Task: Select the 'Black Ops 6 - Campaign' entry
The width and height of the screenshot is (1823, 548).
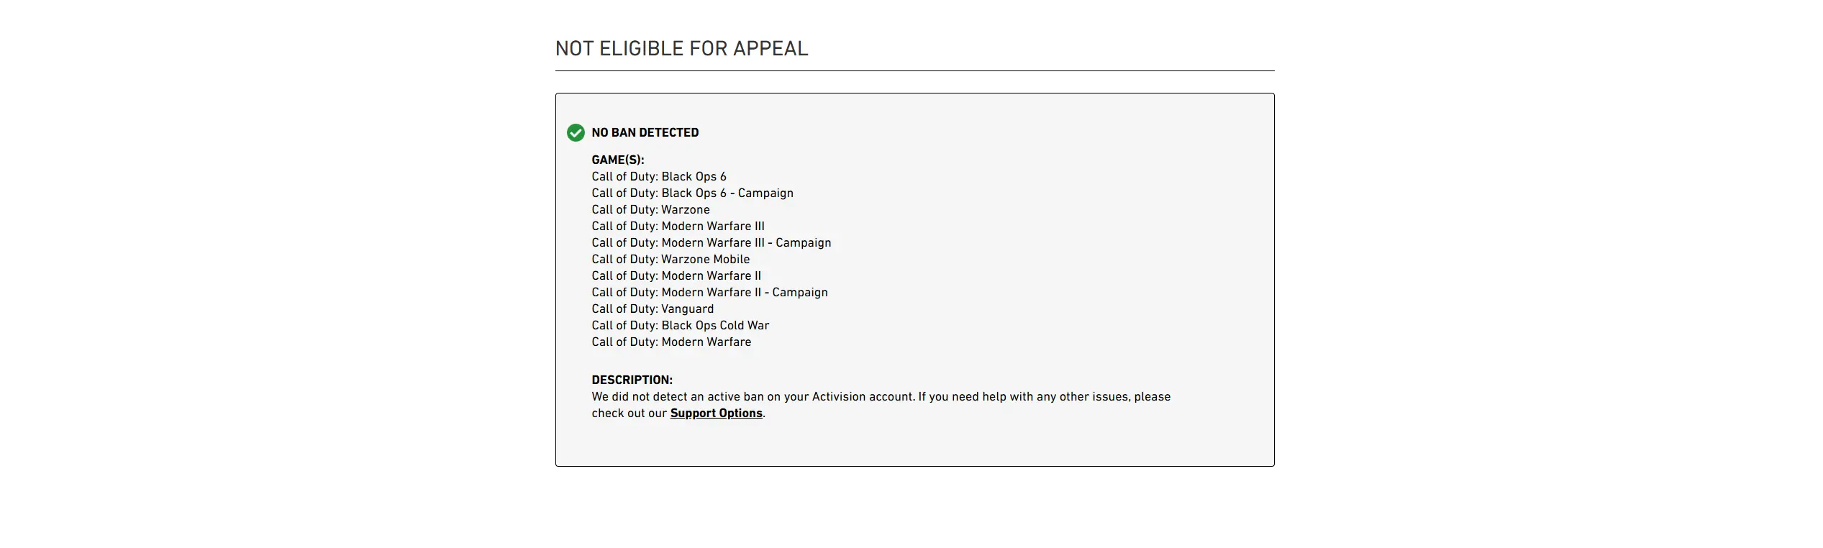Action: point(692,193)
